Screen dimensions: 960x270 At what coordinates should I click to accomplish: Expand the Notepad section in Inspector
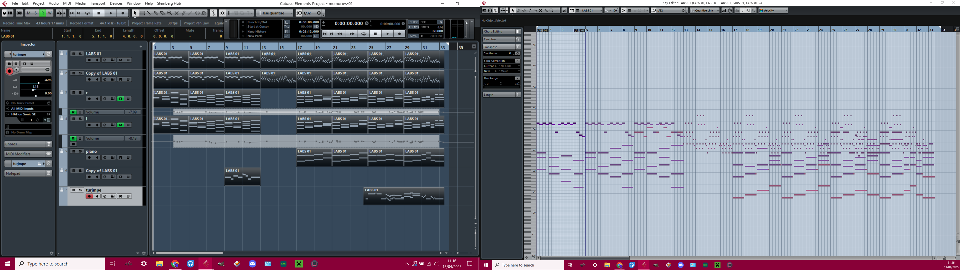[28, 173]
